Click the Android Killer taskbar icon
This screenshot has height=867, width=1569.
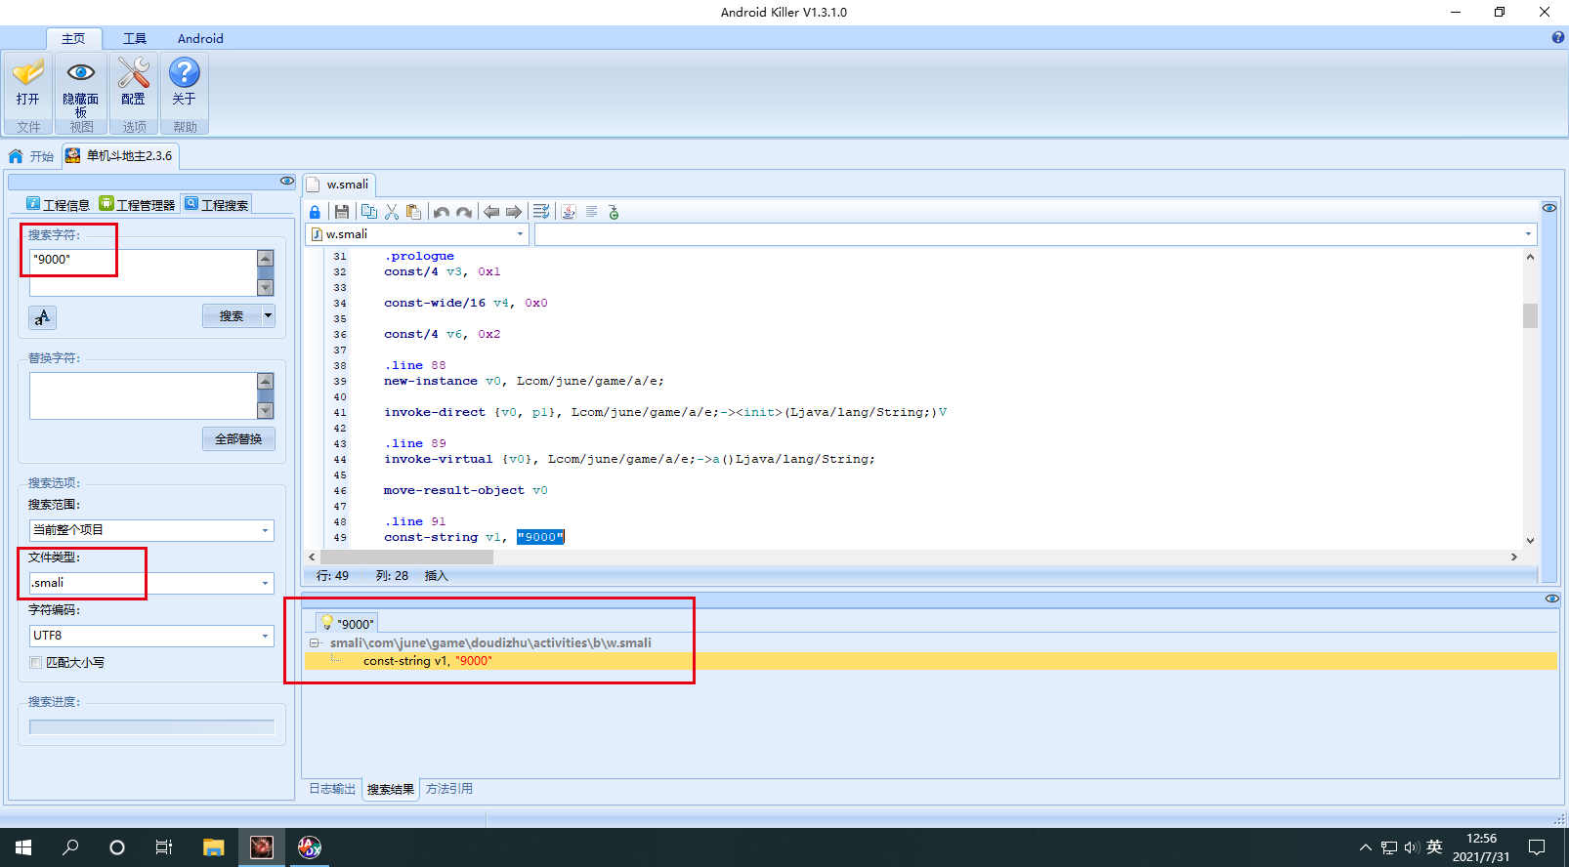pyautogui.click(x=262, y=847)
